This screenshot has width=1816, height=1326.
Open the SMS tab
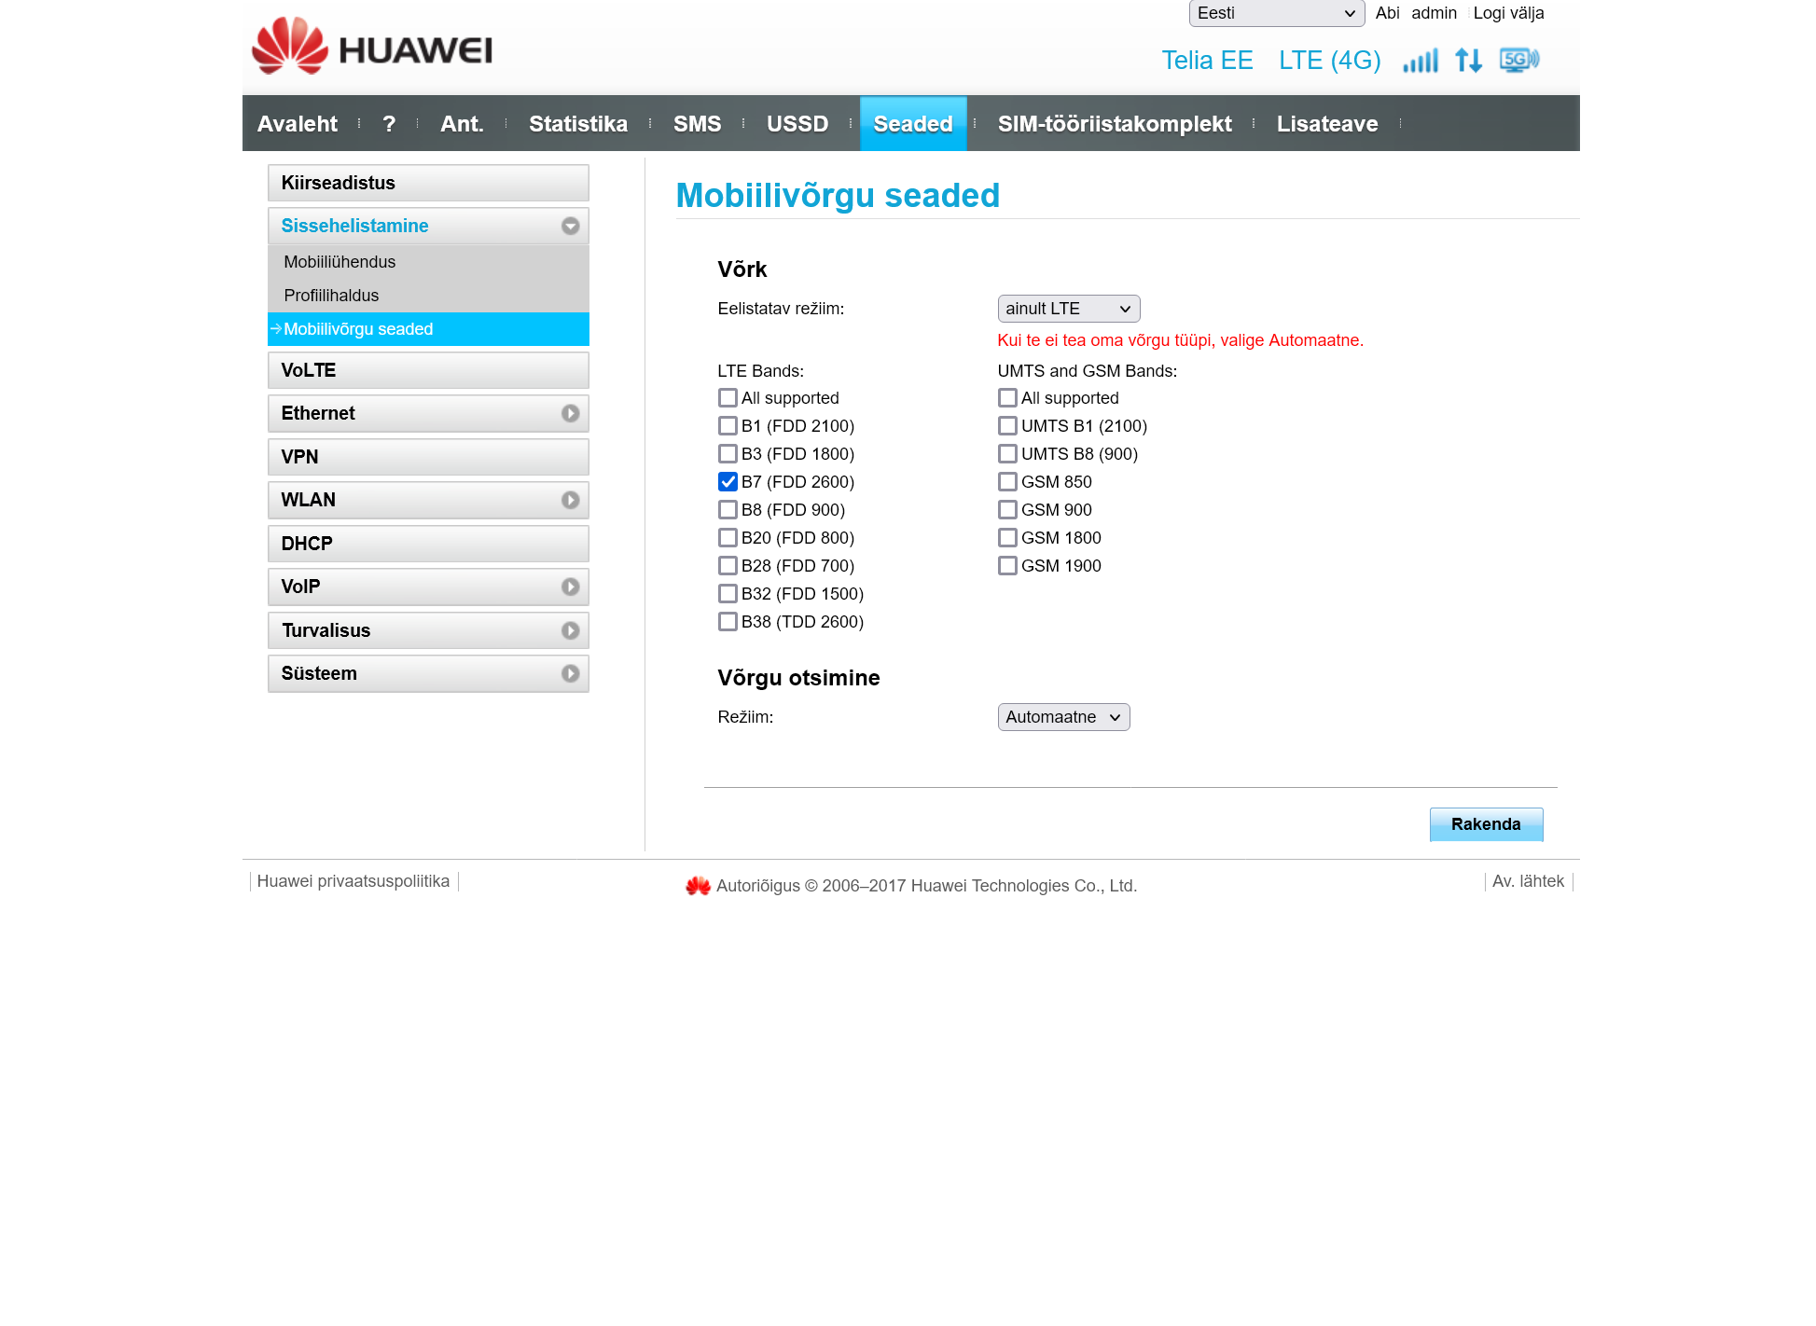[x=697, y=124]
